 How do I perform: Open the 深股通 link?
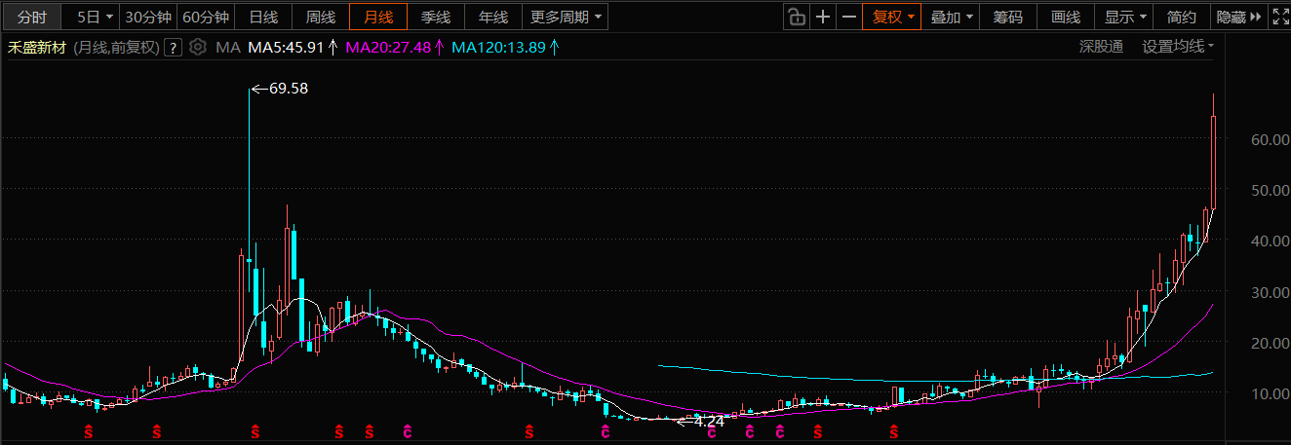pos(1101,46)
